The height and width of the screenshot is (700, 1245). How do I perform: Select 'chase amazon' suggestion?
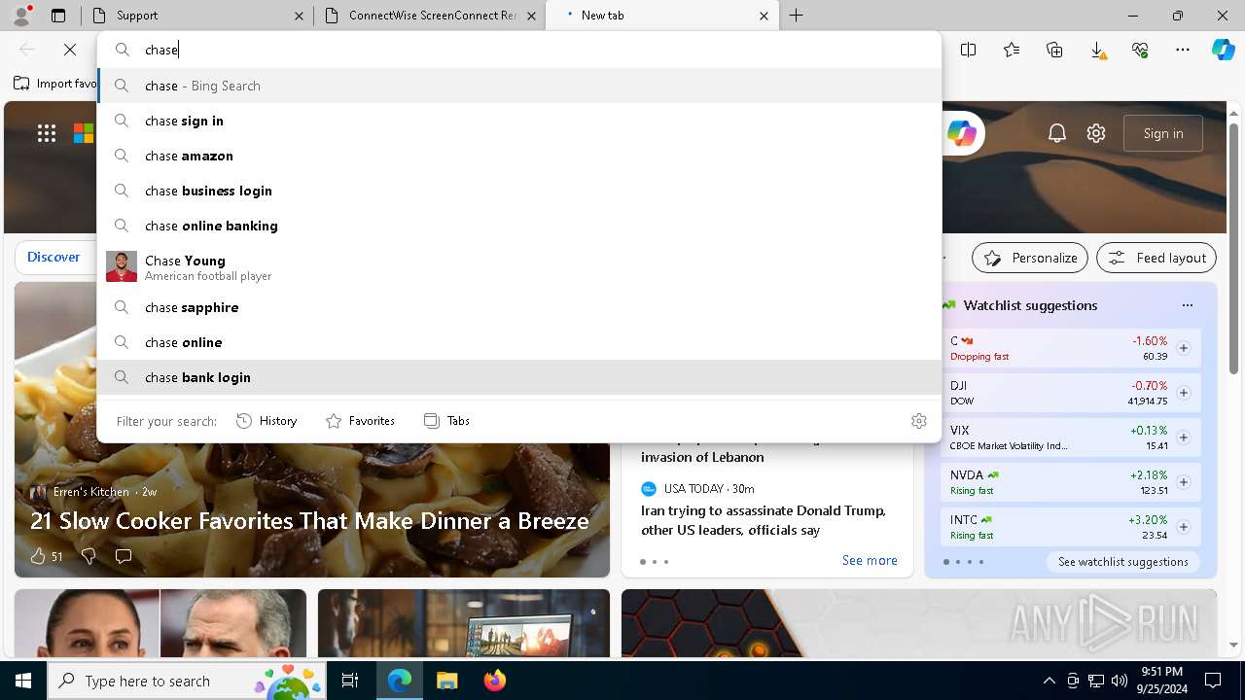click(519, 156)
